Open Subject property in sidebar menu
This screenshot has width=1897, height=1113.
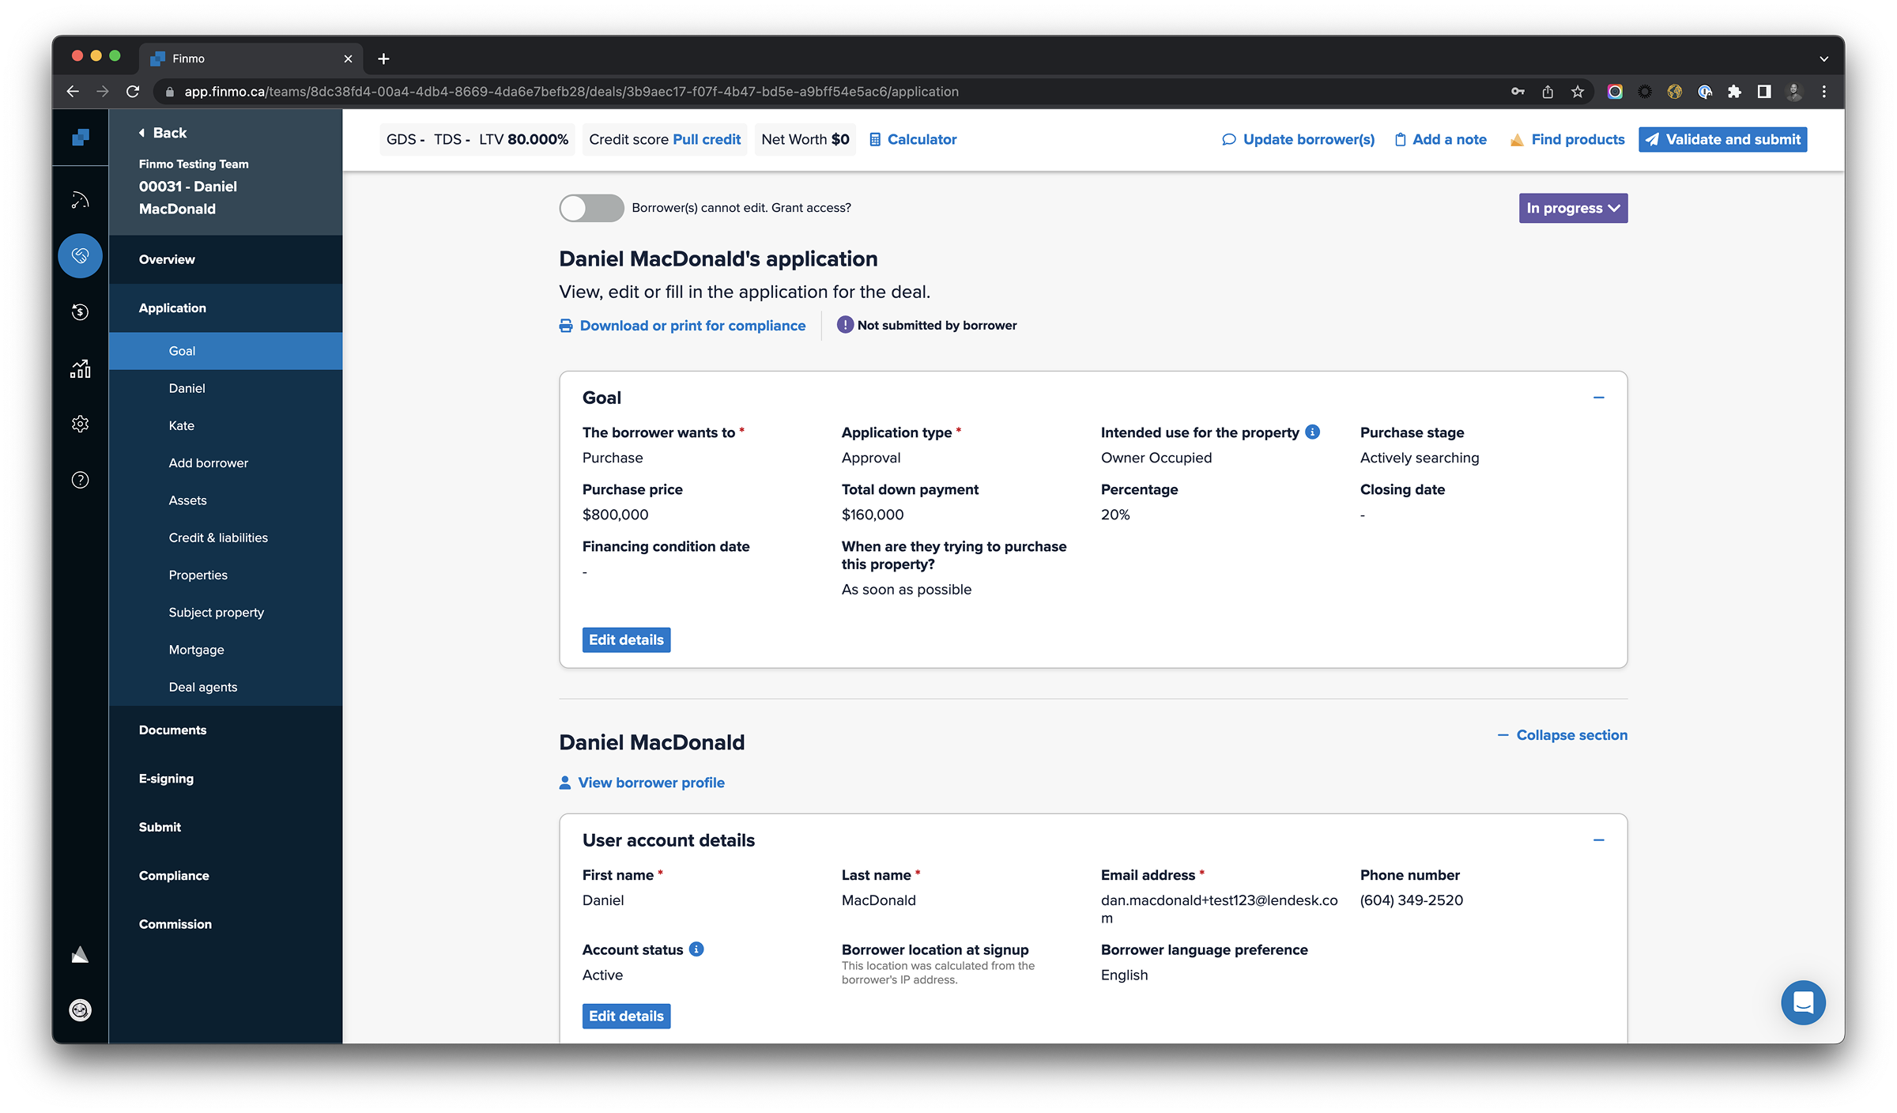(x=216, y=613)
